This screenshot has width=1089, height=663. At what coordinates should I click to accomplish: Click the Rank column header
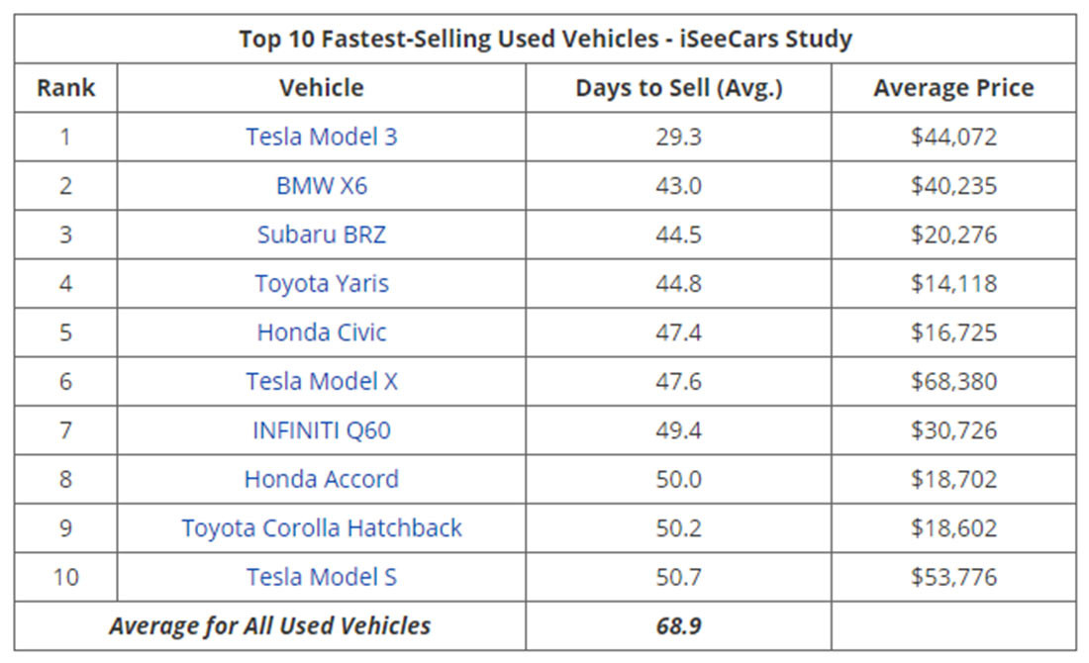pos(66,88)
